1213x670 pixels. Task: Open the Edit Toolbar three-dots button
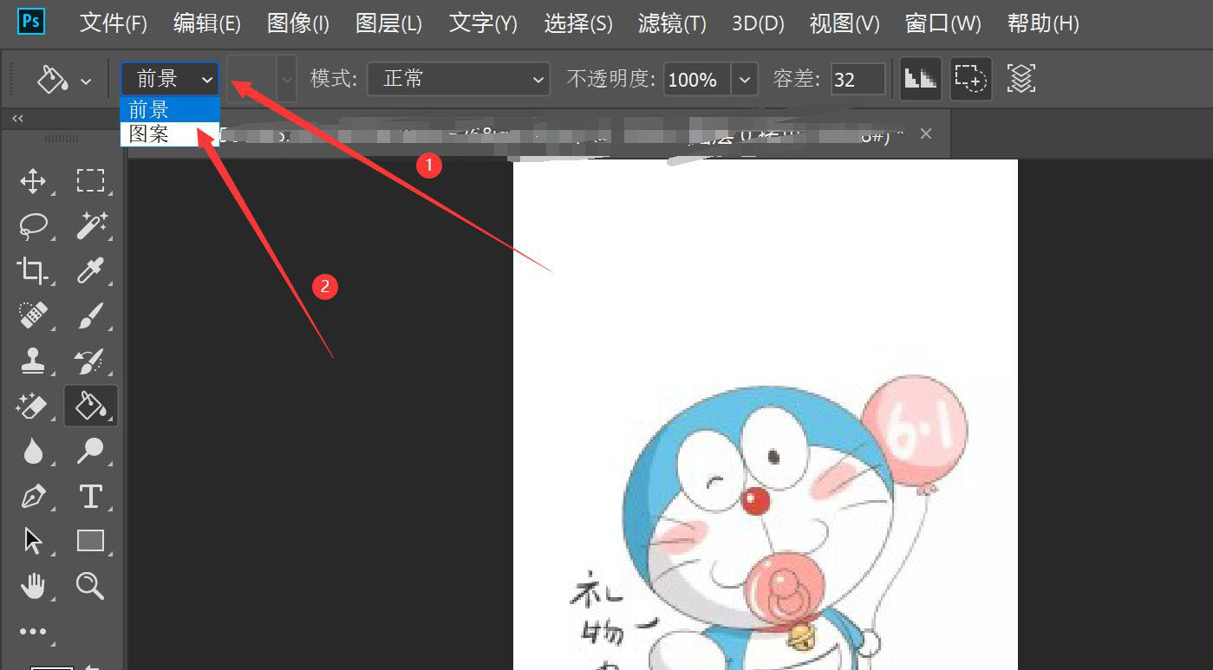(x=33, y=632)
